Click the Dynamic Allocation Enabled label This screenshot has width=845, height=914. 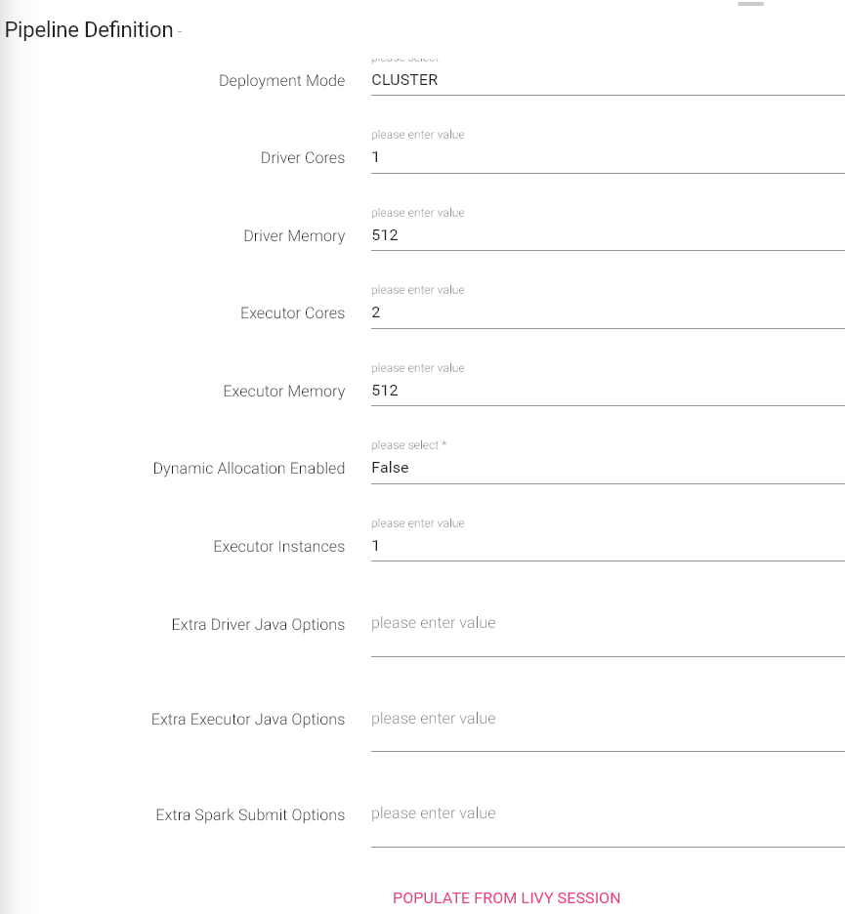(249, 469)
